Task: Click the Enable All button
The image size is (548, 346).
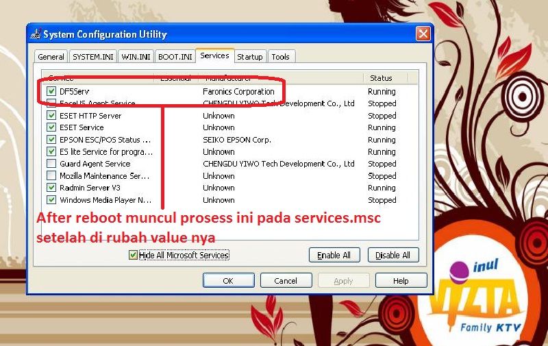Action: 334,255
